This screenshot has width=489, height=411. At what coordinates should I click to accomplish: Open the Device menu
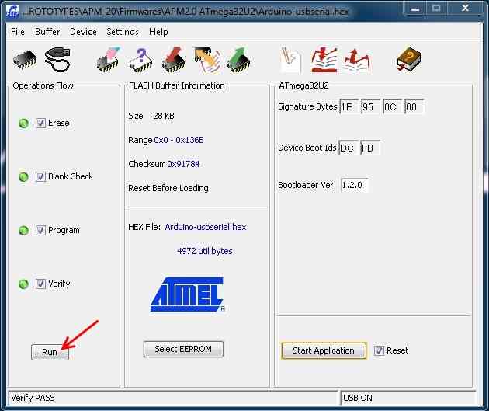[83, 32]
